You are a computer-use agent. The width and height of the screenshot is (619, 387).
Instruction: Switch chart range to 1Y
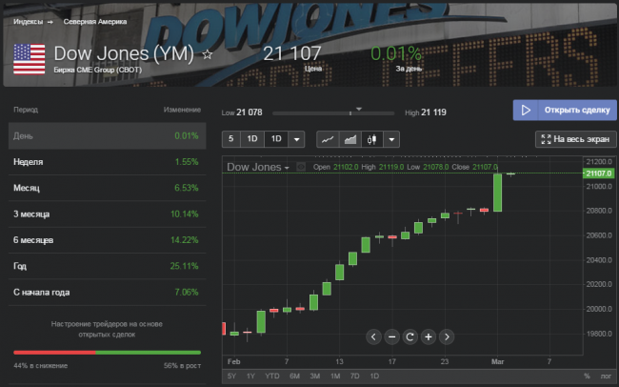(x=250, y=376)
